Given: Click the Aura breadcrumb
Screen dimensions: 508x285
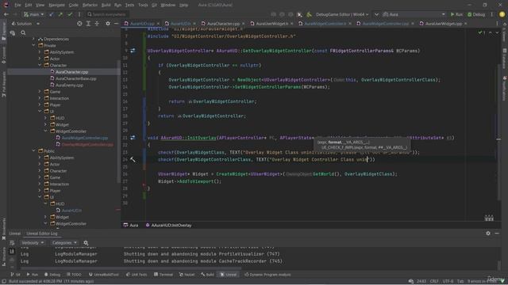Looking at the screenshot, I should (x=131, y=225).
